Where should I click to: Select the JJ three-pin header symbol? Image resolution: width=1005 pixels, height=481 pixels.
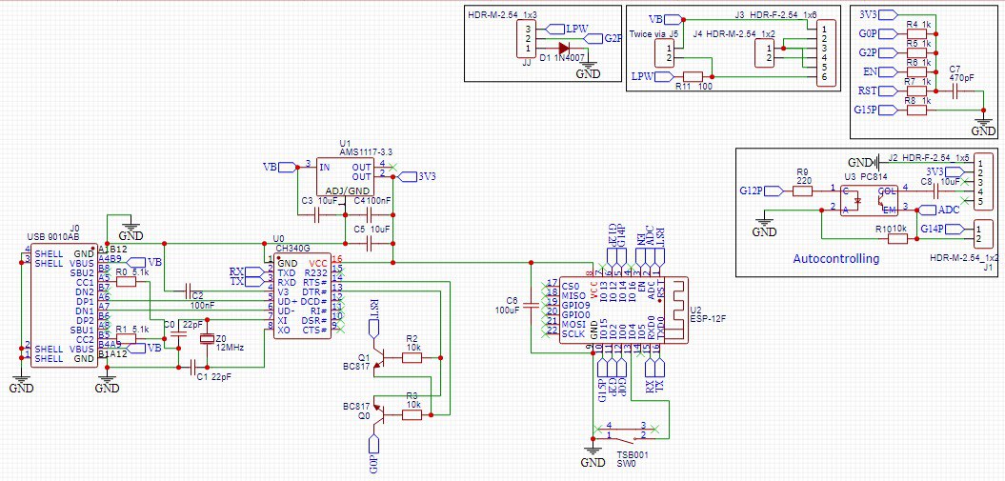(x=528, y=40)
